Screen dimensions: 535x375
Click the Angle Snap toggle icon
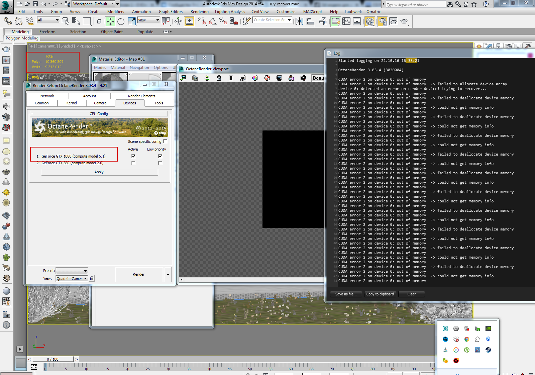(212, 21)
